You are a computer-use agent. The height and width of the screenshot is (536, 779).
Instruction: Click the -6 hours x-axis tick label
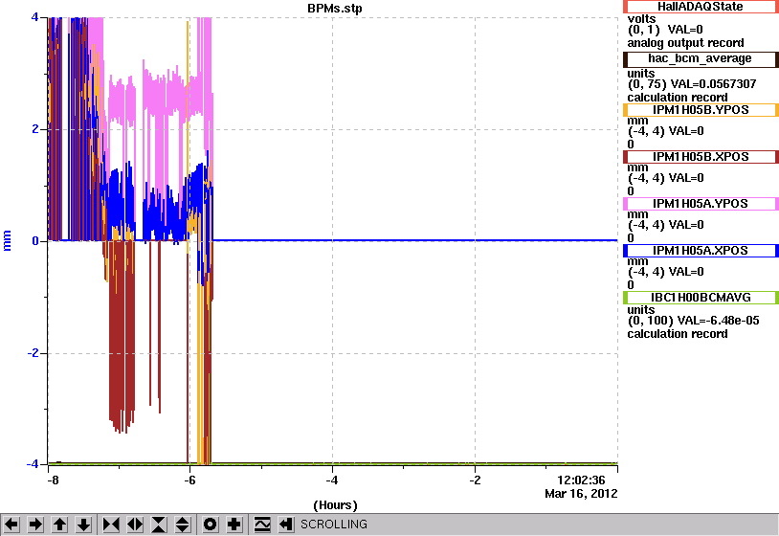(x=189, y=480)
